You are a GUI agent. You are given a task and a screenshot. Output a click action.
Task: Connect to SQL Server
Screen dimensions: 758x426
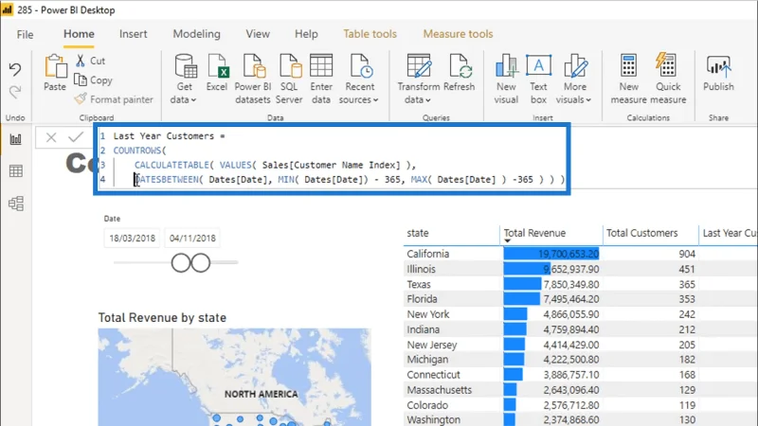[289, 79]
